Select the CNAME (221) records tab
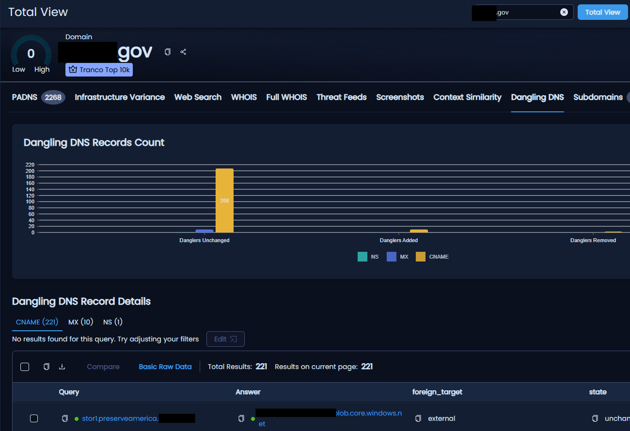 pyautogui.click(x=37, y=322)
